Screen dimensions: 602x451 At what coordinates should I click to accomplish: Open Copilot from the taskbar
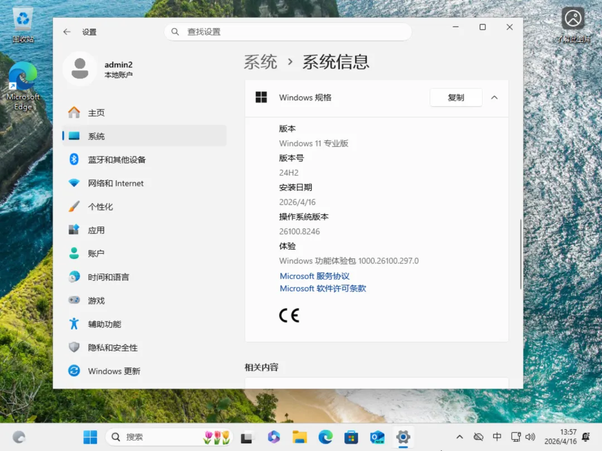(274, 437)
